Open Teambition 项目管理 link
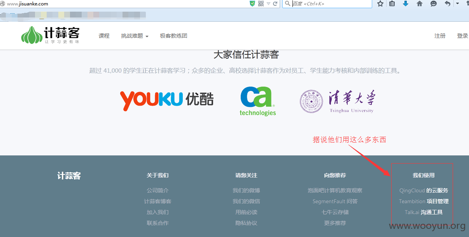469x237 pixels. pyautogui.click(x=423, y=201)
